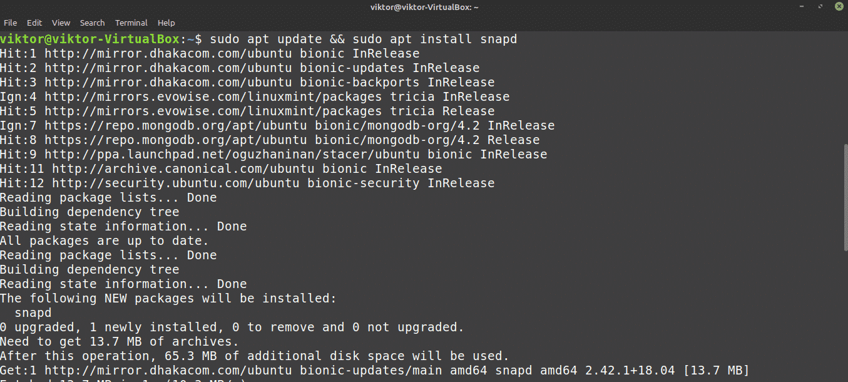Open the Help menu
The height and width of the screenshot is (382, 848).
(166, 23)
